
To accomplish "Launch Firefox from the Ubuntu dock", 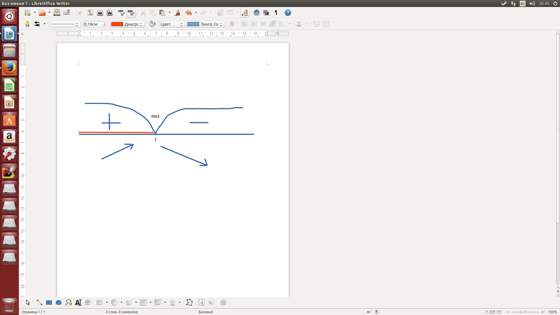I will click(x=9, y=68).
